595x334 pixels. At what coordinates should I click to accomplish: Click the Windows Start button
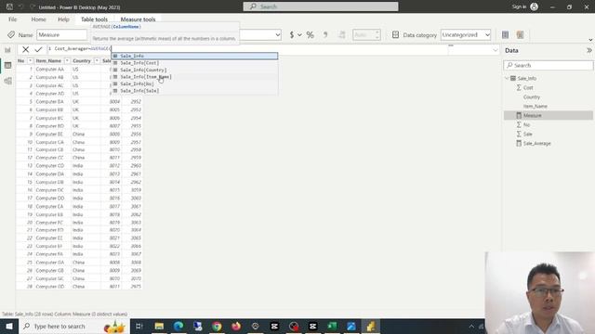[9, 326]
